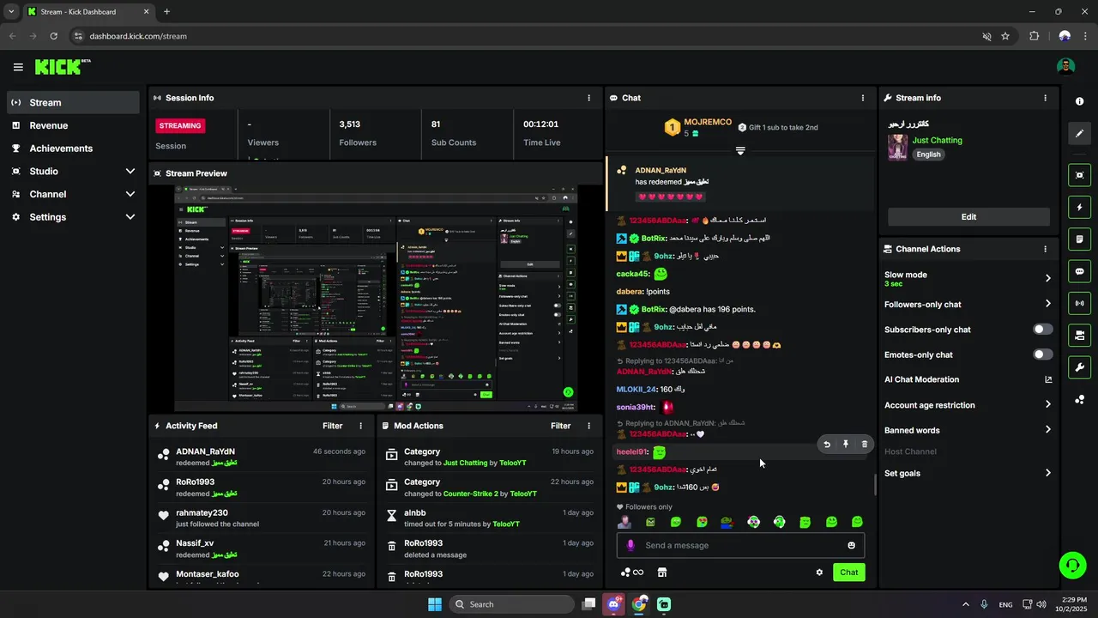Open Chat panel options menu
The height and width of the screenshot is (618, 1098).
click(x=863, y=98)
